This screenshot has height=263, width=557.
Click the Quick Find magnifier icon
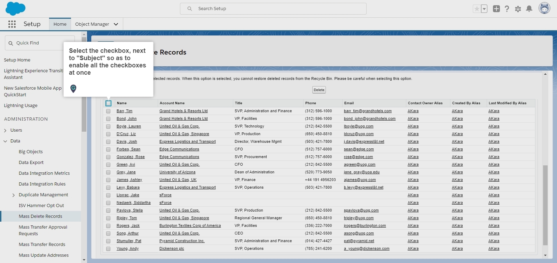point(11,43)
